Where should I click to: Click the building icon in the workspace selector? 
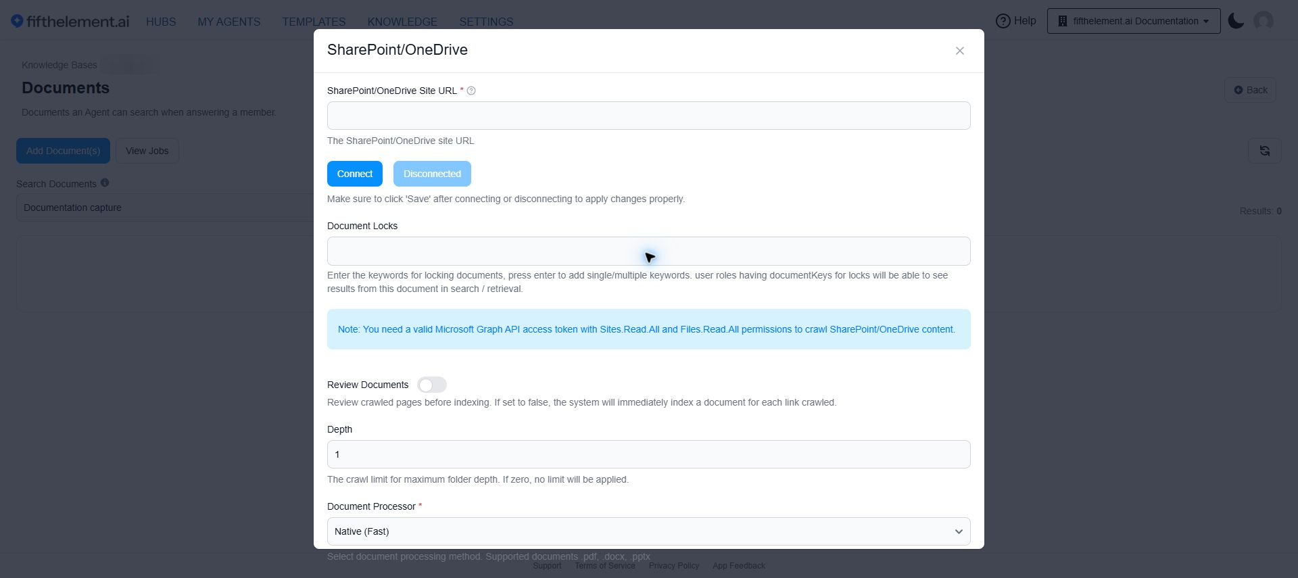[x=1062, y=21]
